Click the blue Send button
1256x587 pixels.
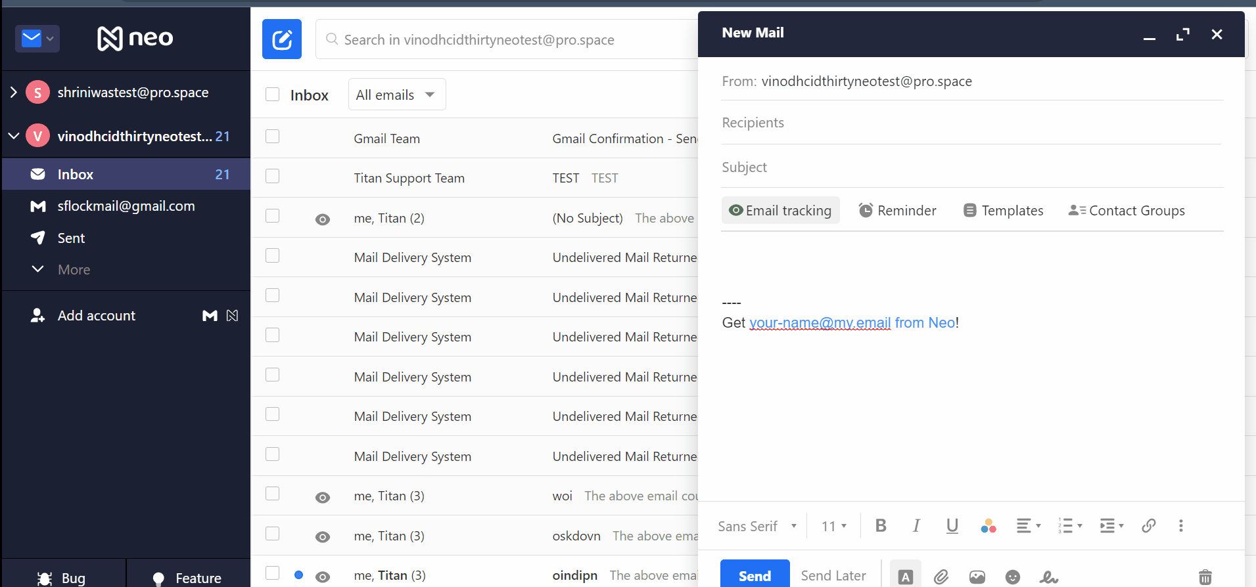(x=755, y=575)
